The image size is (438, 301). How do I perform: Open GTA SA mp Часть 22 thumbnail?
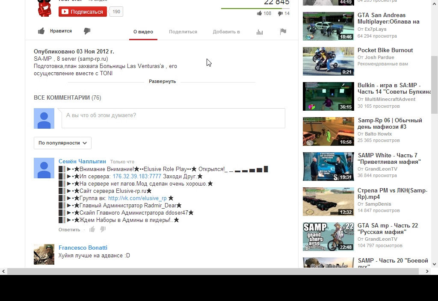pos(328,237)
